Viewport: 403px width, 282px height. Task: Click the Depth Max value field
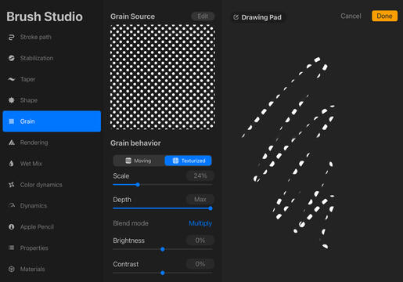pyautogui.click(x=200, y=199)
